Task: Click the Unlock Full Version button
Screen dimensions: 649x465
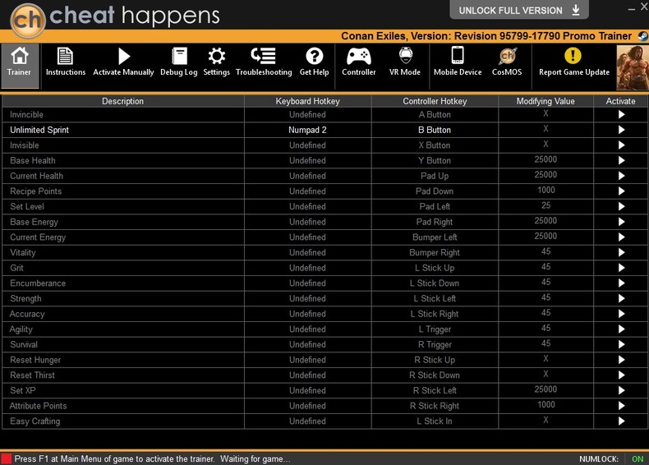Action: (519, 10)
